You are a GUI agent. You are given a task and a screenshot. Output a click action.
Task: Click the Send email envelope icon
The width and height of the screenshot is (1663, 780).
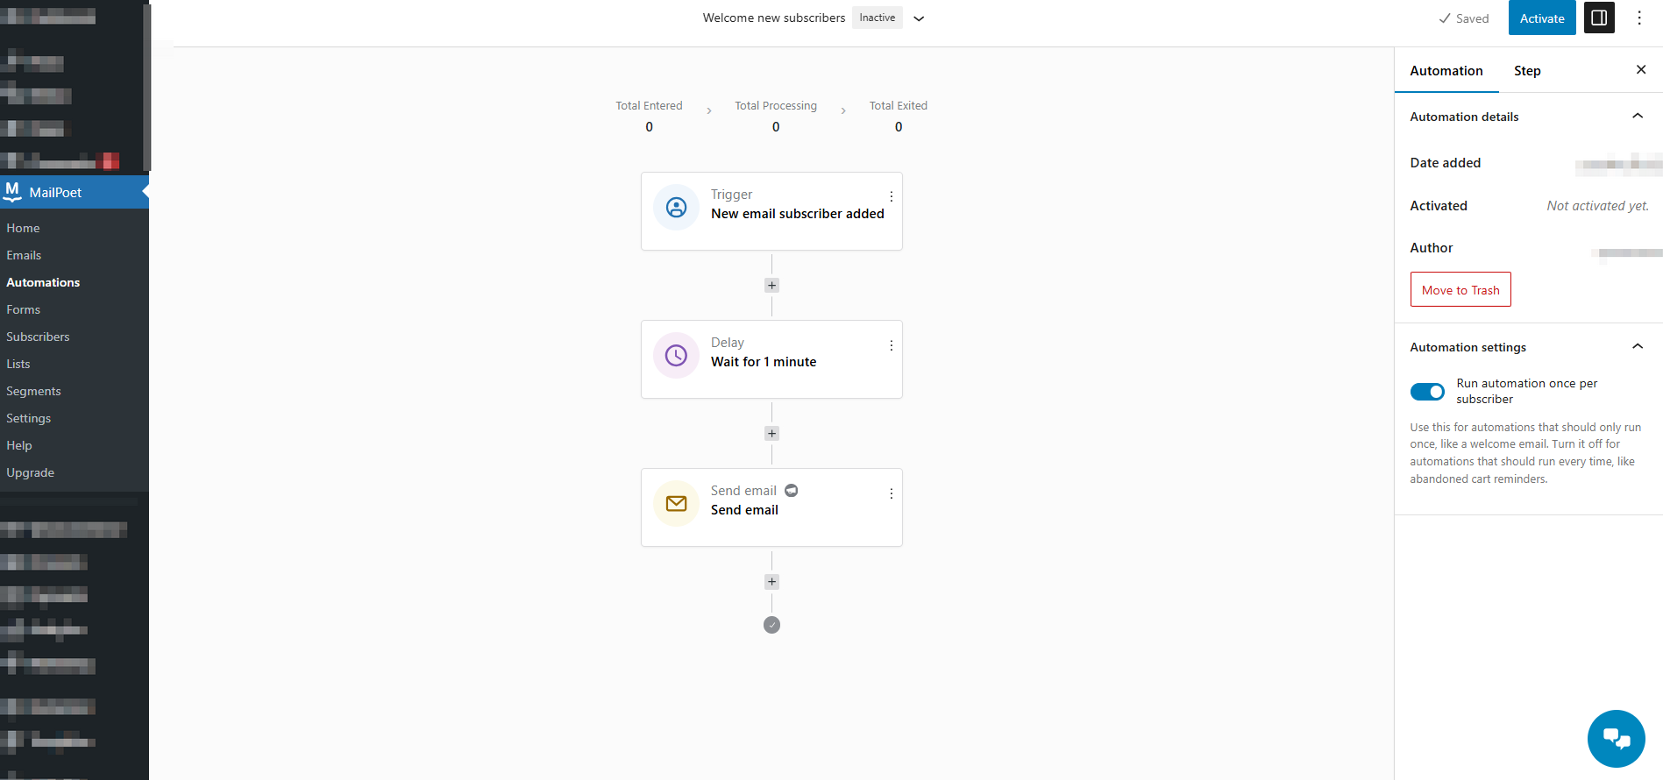pyautogui.click(x=676, y=504)
